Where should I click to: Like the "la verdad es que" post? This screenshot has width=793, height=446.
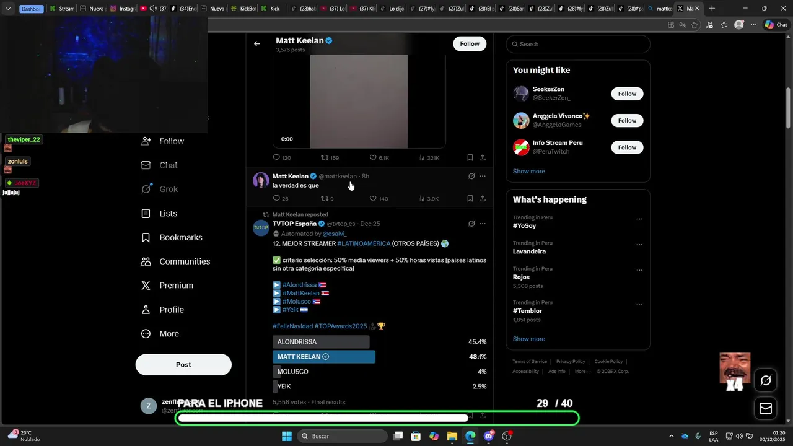click(x=373, y=199)
